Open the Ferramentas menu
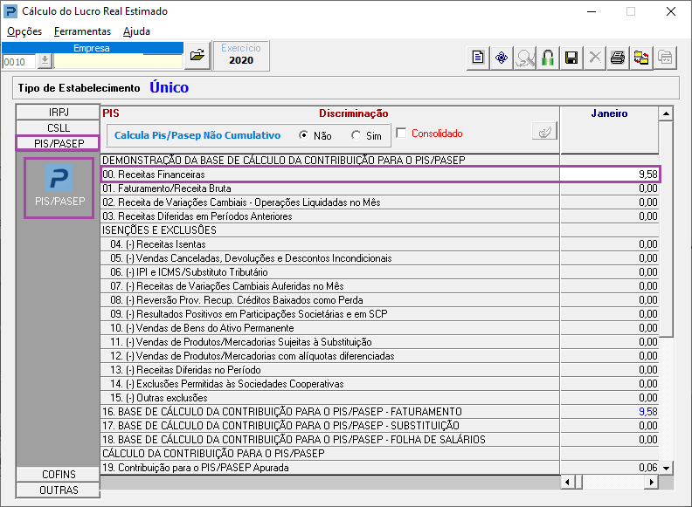The width and height of the screenshot is (692, 507). (82, 31)
